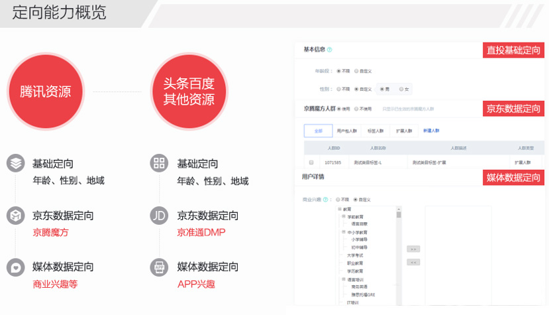Switch to the 标签人群 tab

[375, 131]
